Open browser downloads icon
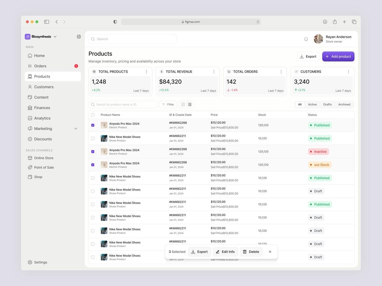Viewport: 382px width, 286px height. tap(325, 22)
